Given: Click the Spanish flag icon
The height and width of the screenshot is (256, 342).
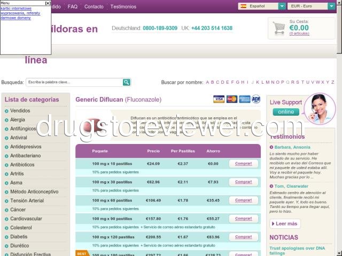Looking at the screenshot, I should [244, 6].
